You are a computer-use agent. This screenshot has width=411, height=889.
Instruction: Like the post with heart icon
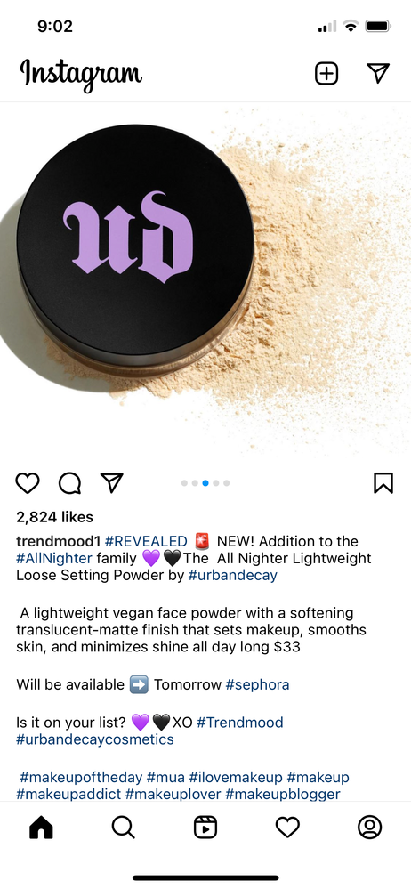(x=28, y=483)
